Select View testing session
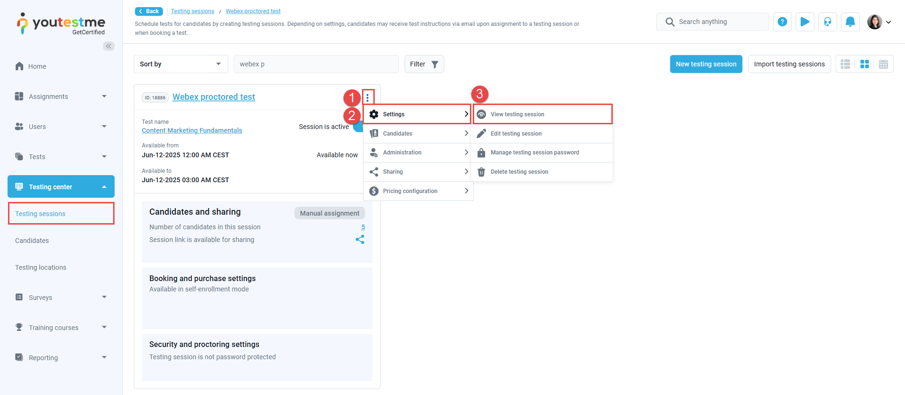Image resolution: width=905 pixels, height=395 pixels. [x=543, y=114]
